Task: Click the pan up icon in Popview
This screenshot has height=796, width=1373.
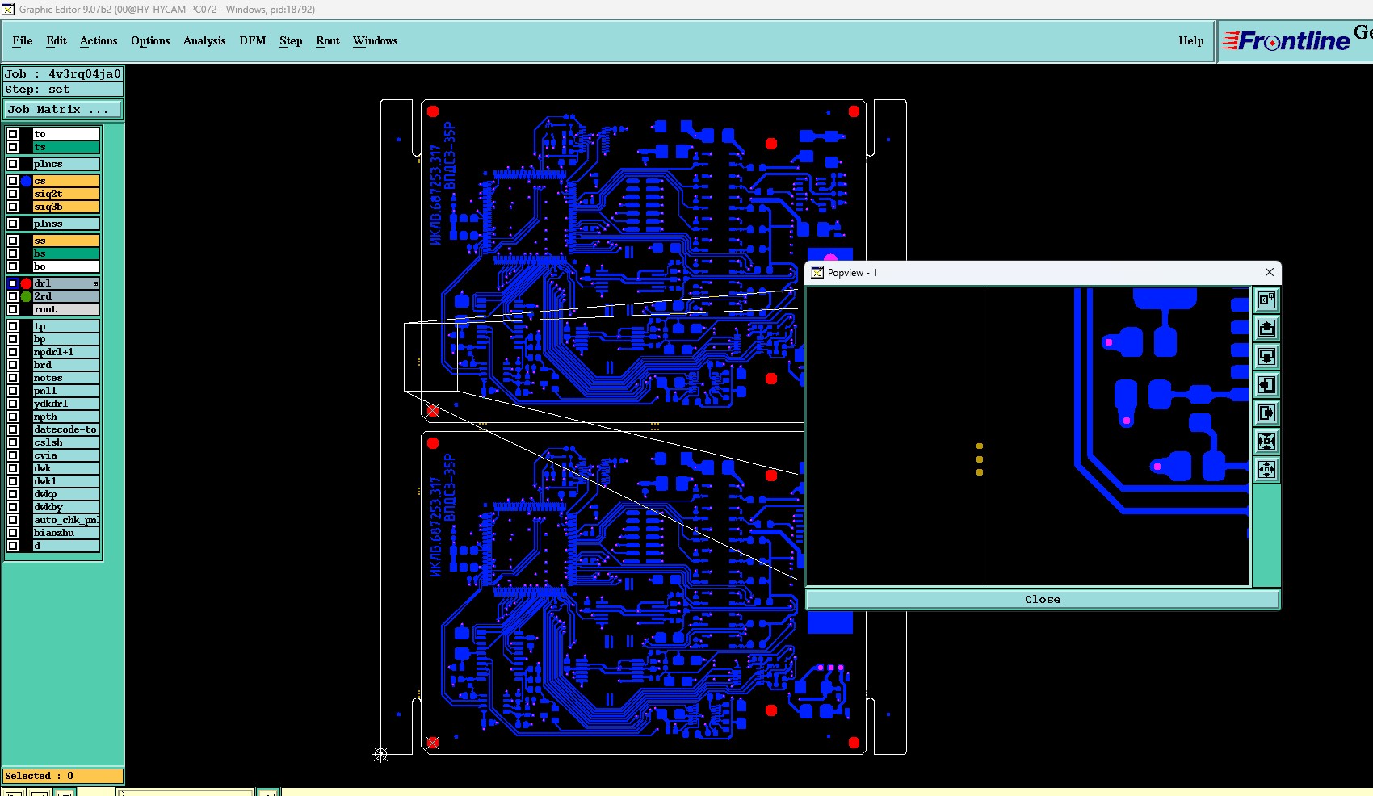Action: click(1266, 329)
